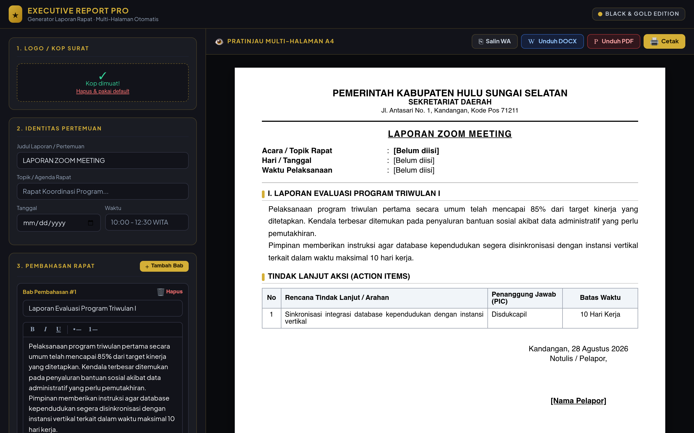Delete Bab Pembahasan #1 with Hapus
Screen dimensions: 694x433
click(x=170, y=291)
